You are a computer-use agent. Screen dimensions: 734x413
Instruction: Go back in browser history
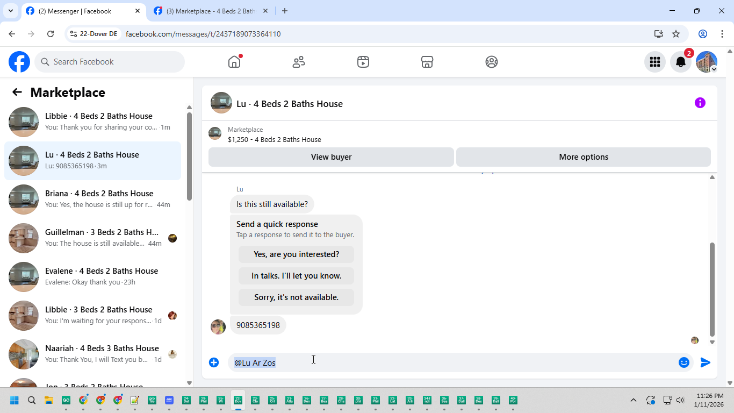point(12,34)
